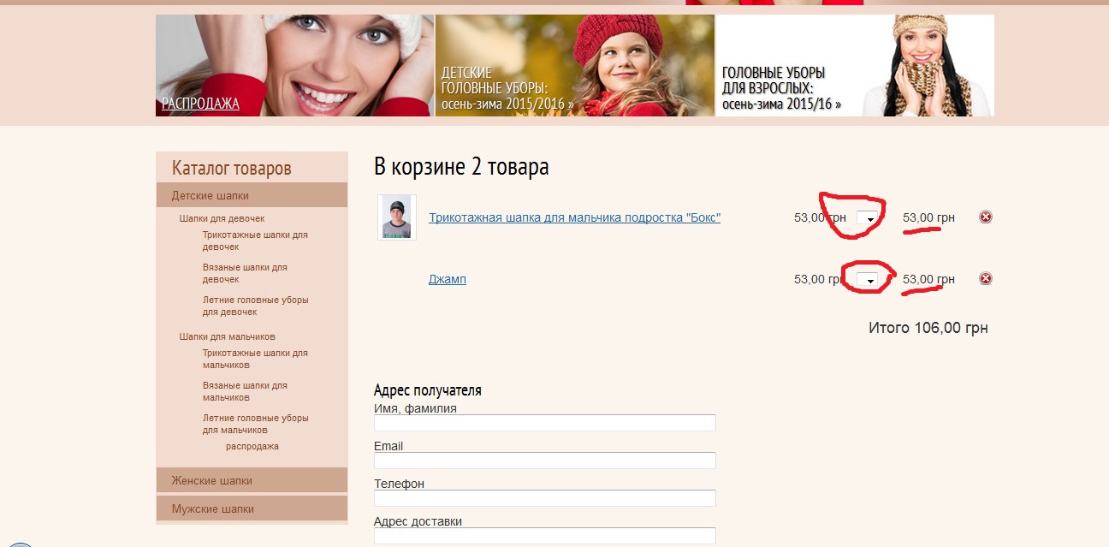This screenshot has width=1109, height=547.
Task: Click the boy's hat product thumbnail
Action: pyautogui.click(x=396, y=217)
